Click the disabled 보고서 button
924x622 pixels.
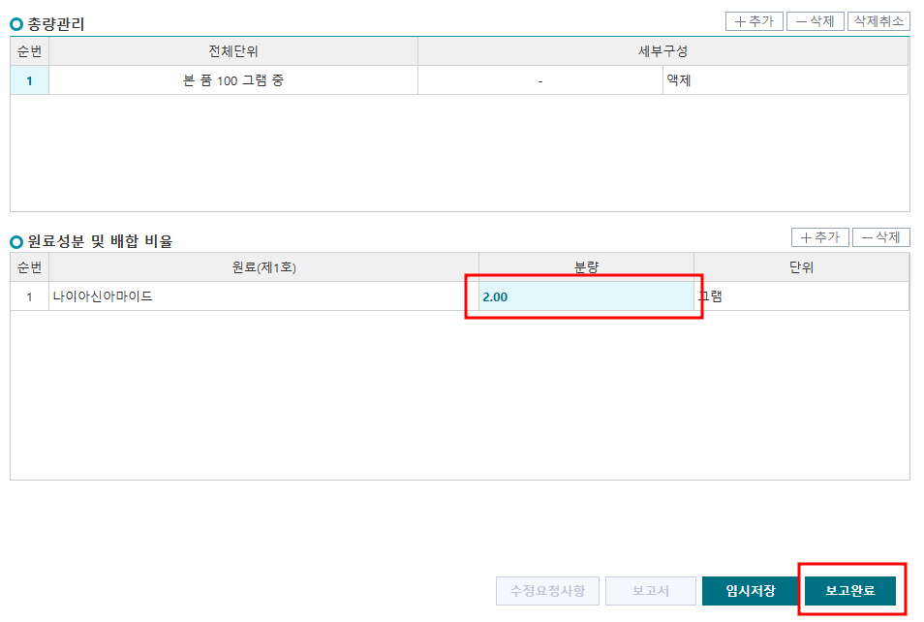[x=651, y=591]
